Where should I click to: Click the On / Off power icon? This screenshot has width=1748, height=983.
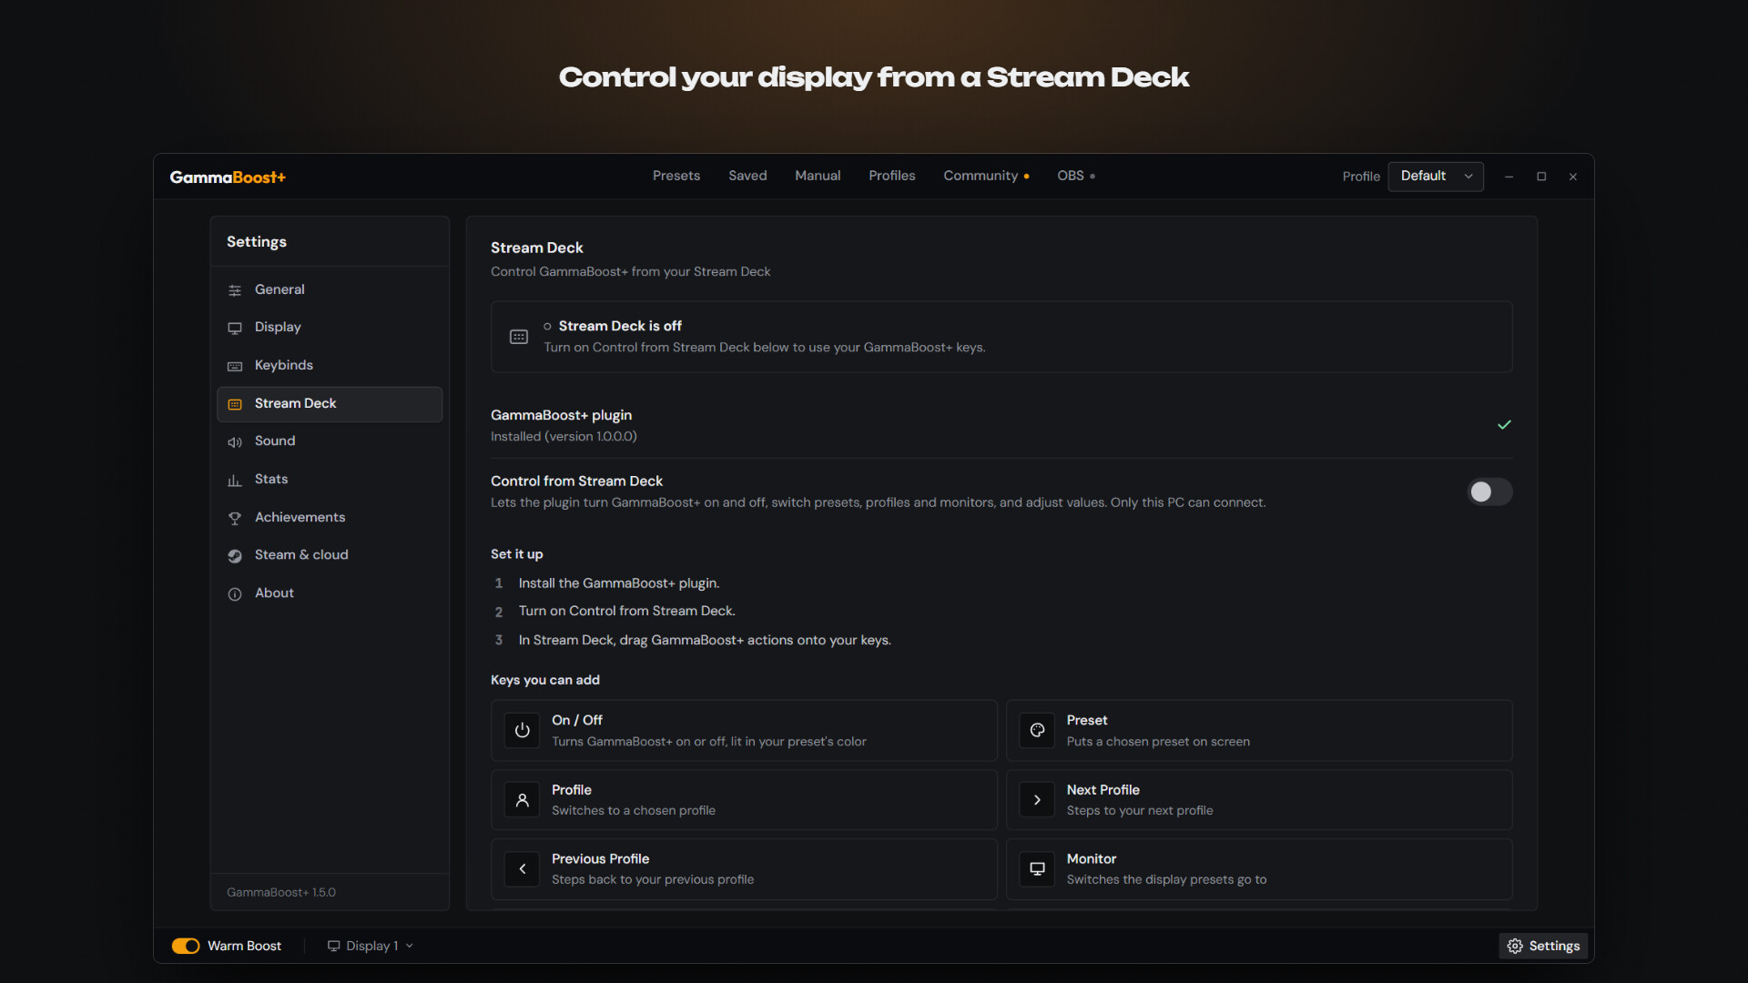point(522,730)
